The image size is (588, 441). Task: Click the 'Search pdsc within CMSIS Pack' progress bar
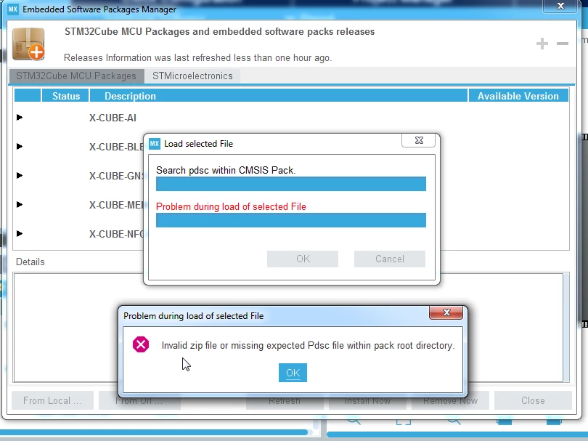point(291,184)
